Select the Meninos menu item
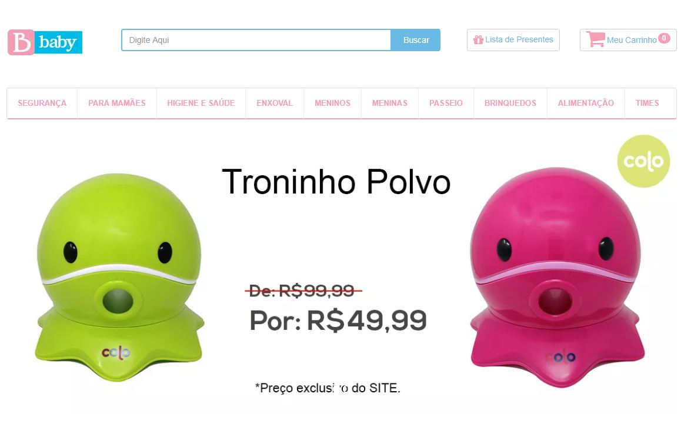Viewport: 691px width, 427px height. point(333,103)
